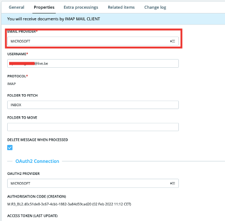Expand the OAuth2 Provider MICROSOFT dropdown

[93, 184]
